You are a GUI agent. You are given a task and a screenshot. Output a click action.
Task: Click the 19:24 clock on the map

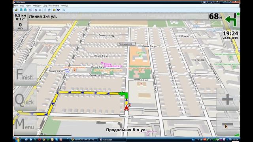[x=230, y=34]
